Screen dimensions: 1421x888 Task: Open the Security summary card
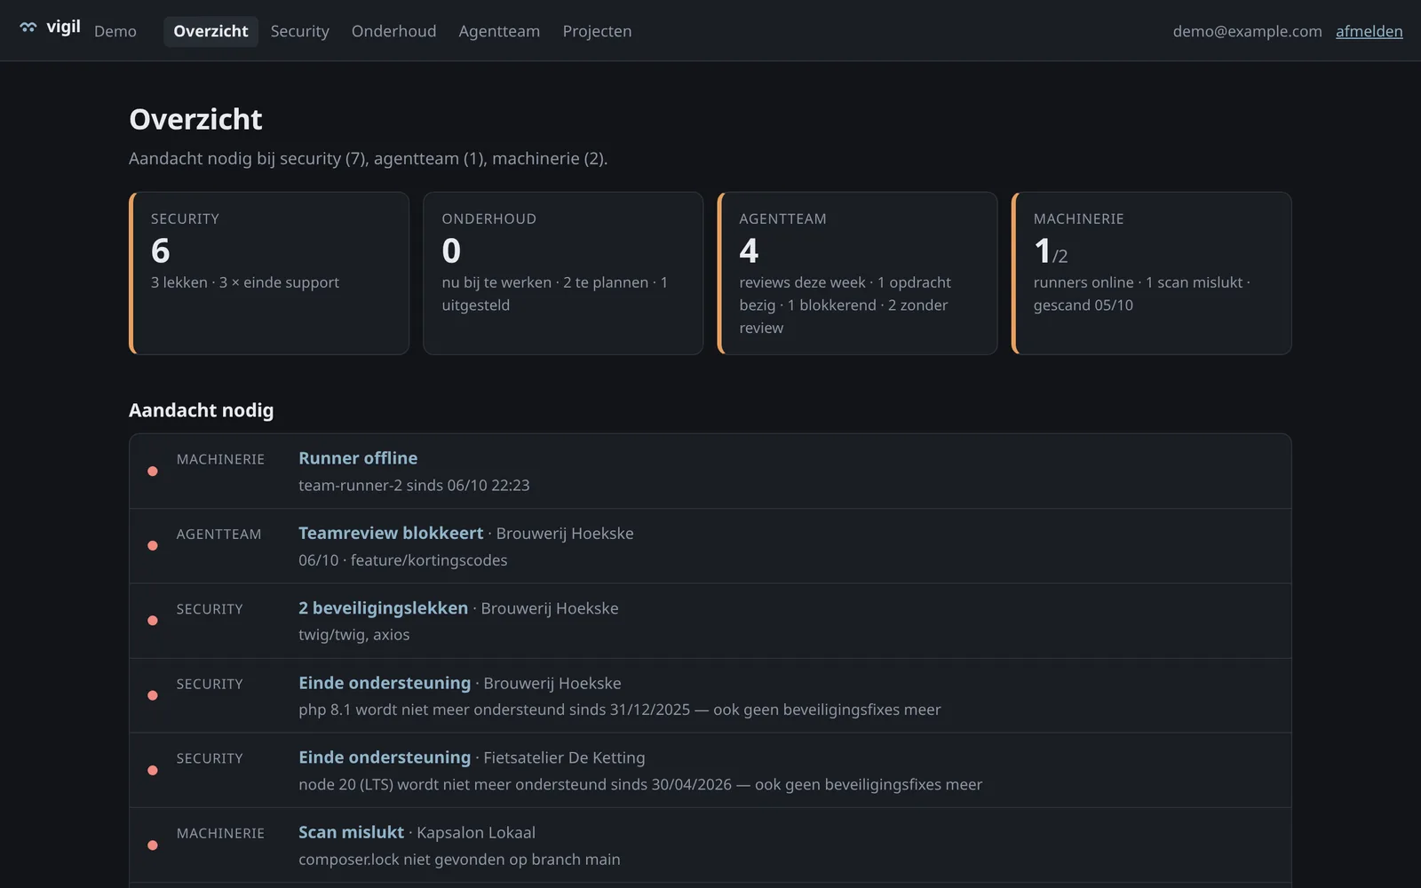[x=269, y=274]
